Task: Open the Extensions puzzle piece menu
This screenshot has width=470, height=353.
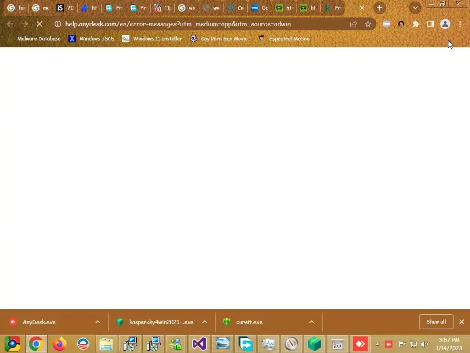Action: (x=416, y=24)
